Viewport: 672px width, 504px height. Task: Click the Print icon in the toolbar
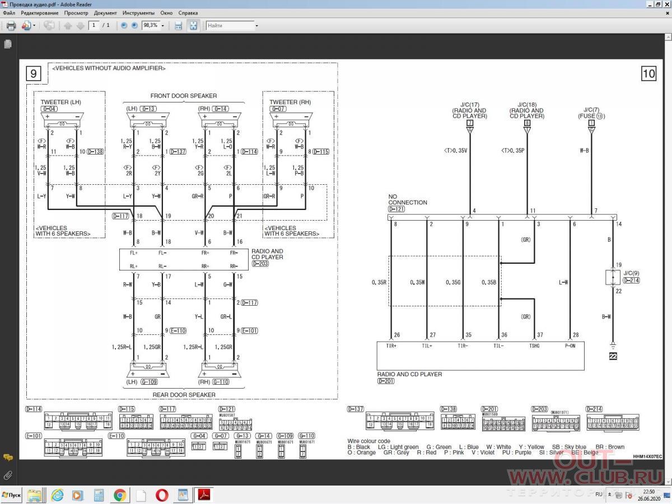point(11,25)
